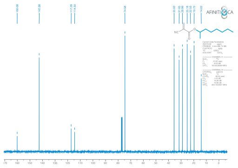Click the peak at 142.68 ppm
This screenshot has height=168, width=238.
coord(39,103)
